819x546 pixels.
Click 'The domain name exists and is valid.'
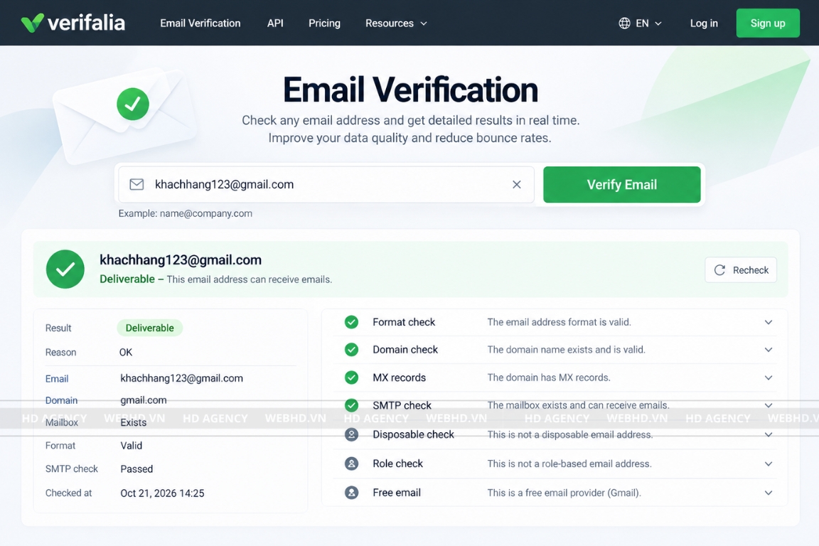pos(566,350)
